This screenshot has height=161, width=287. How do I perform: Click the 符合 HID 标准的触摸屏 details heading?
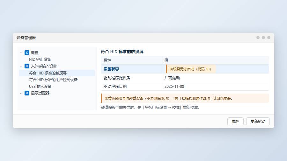[122, 52]
